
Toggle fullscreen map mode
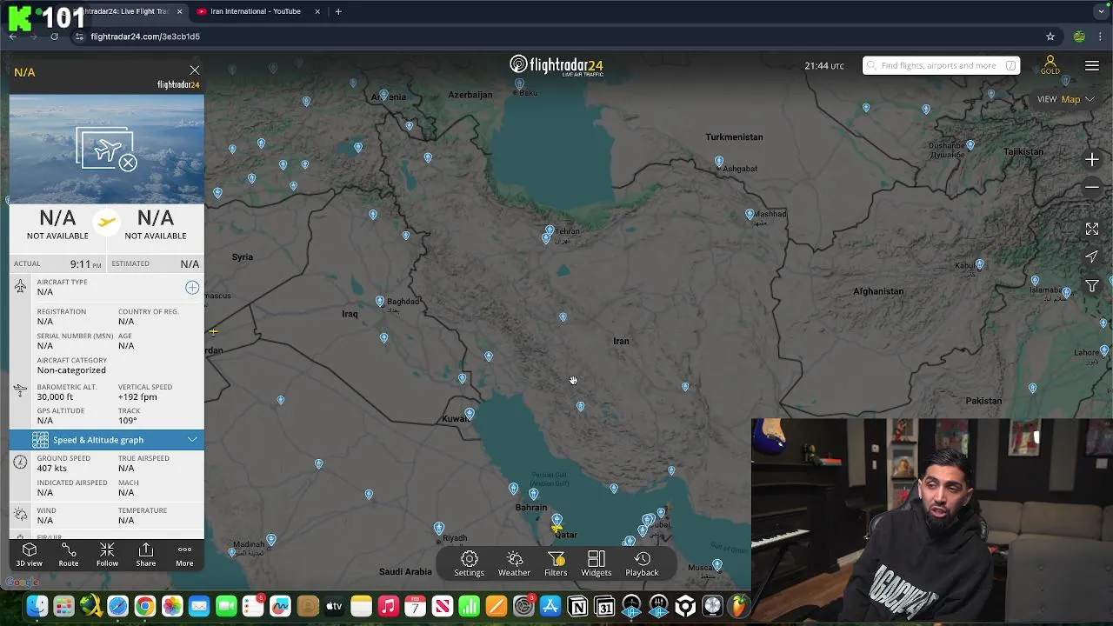(1092, 229)
